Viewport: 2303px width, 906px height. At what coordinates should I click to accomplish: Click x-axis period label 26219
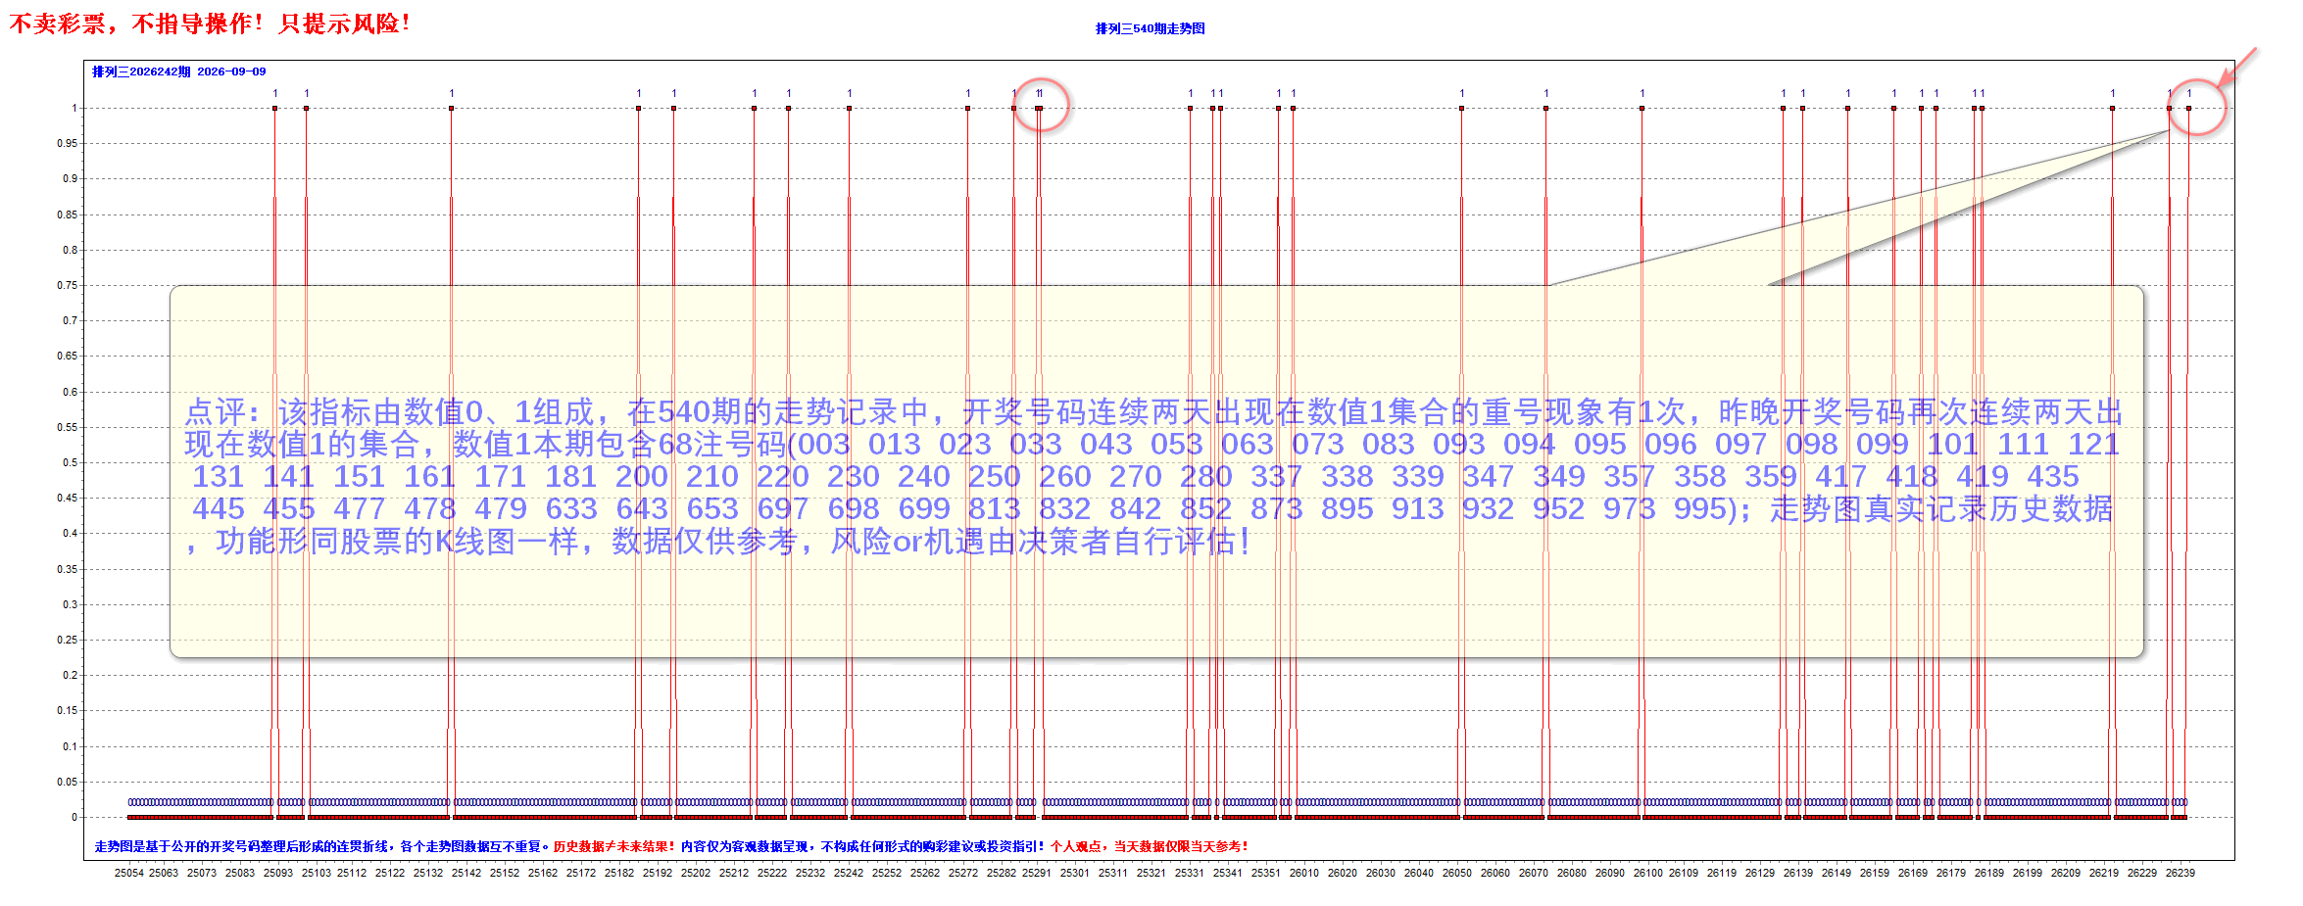[x=2104, y=873]
